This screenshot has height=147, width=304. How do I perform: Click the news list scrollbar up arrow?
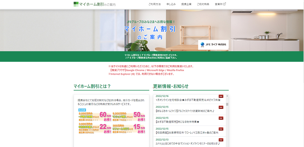point(227,96)
